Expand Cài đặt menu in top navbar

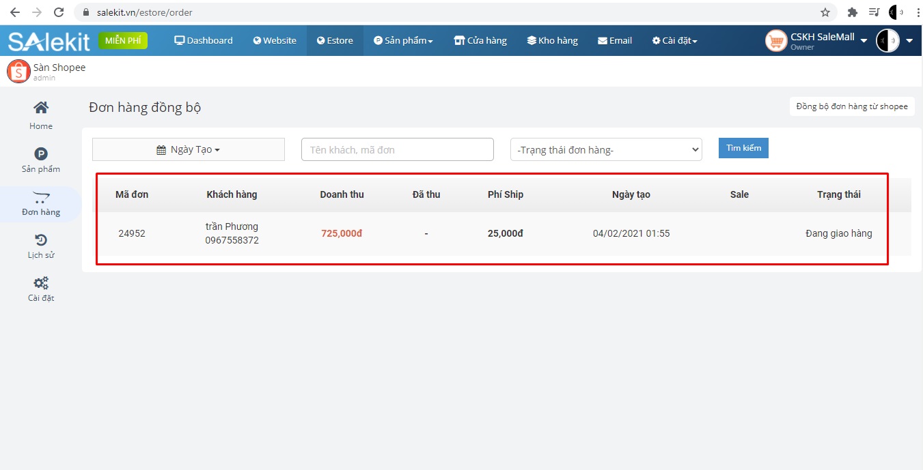(x=674, y=40)
